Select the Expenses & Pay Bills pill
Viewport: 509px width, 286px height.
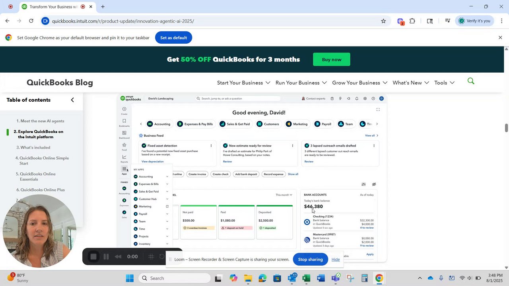coord(195,124)
